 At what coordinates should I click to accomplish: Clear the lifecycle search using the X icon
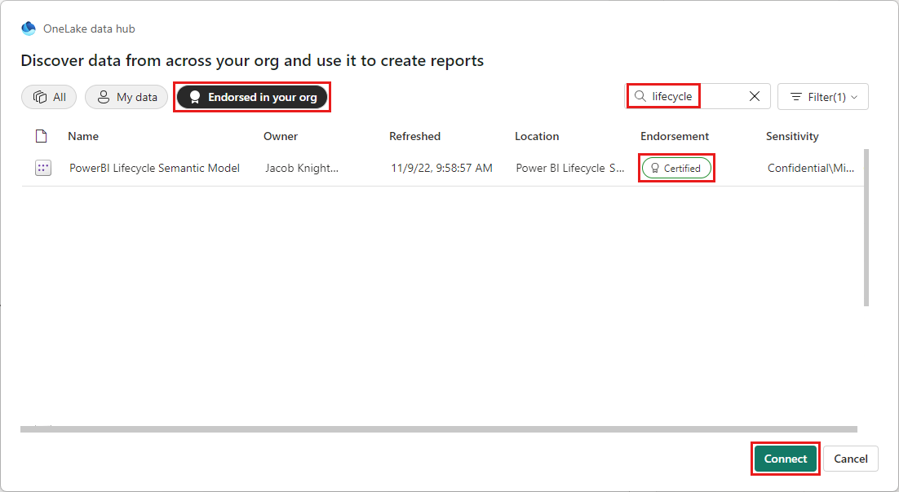coord(754,96)
